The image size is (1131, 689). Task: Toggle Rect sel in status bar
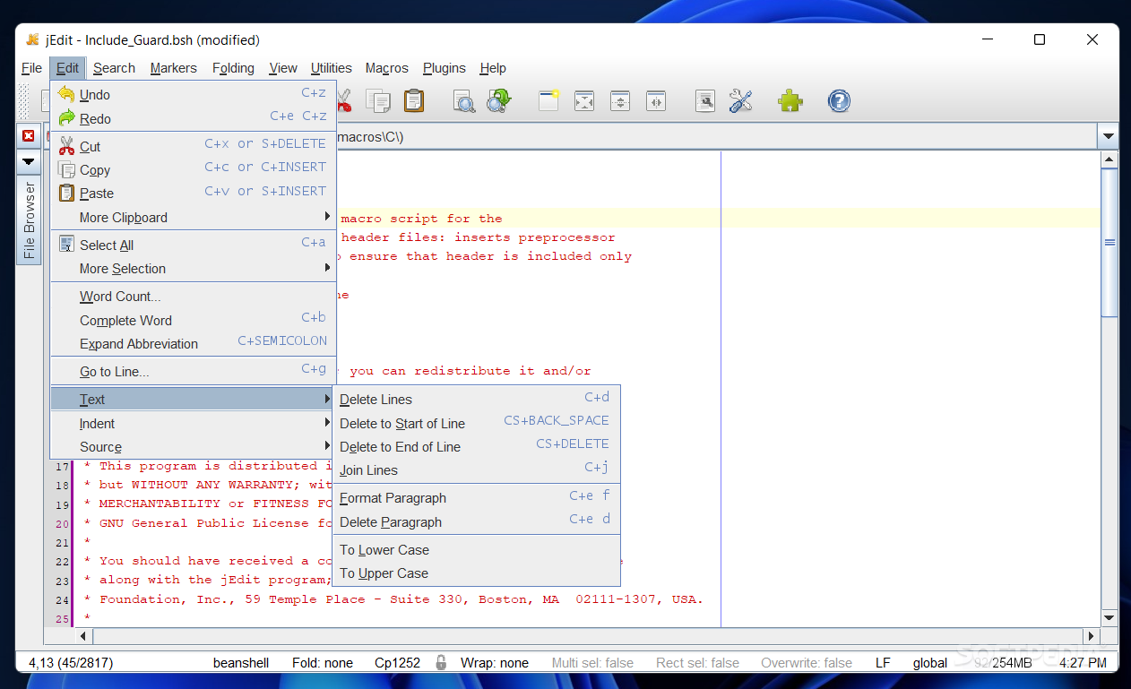[x=696, y=663]
